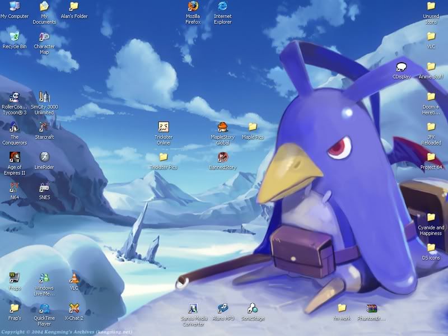Select the MapleStory Global icon

tap(222, 133)
